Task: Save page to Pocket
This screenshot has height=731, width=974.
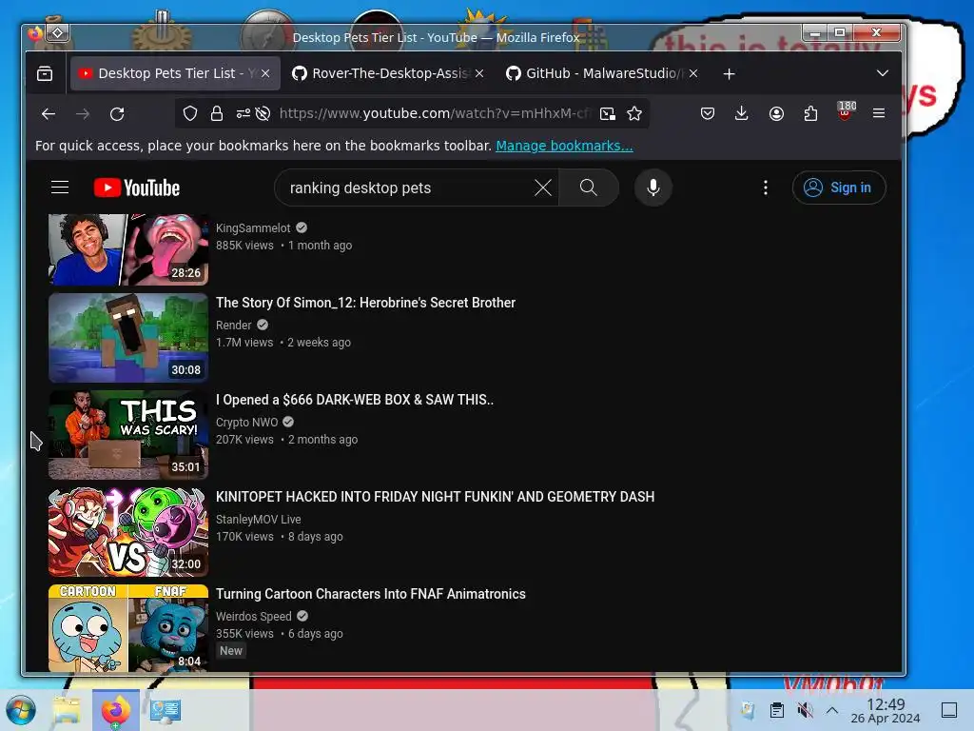Action: coord(708,113)
